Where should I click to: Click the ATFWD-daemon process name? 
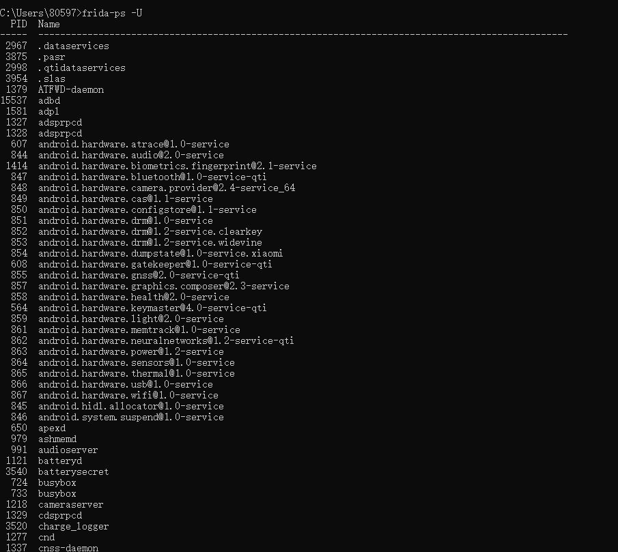71,90
